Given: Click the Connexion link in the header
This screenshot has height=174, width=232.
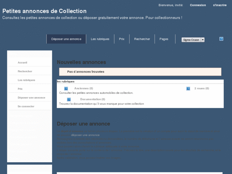Looking at the screenshot, I should tap(198, 5).
